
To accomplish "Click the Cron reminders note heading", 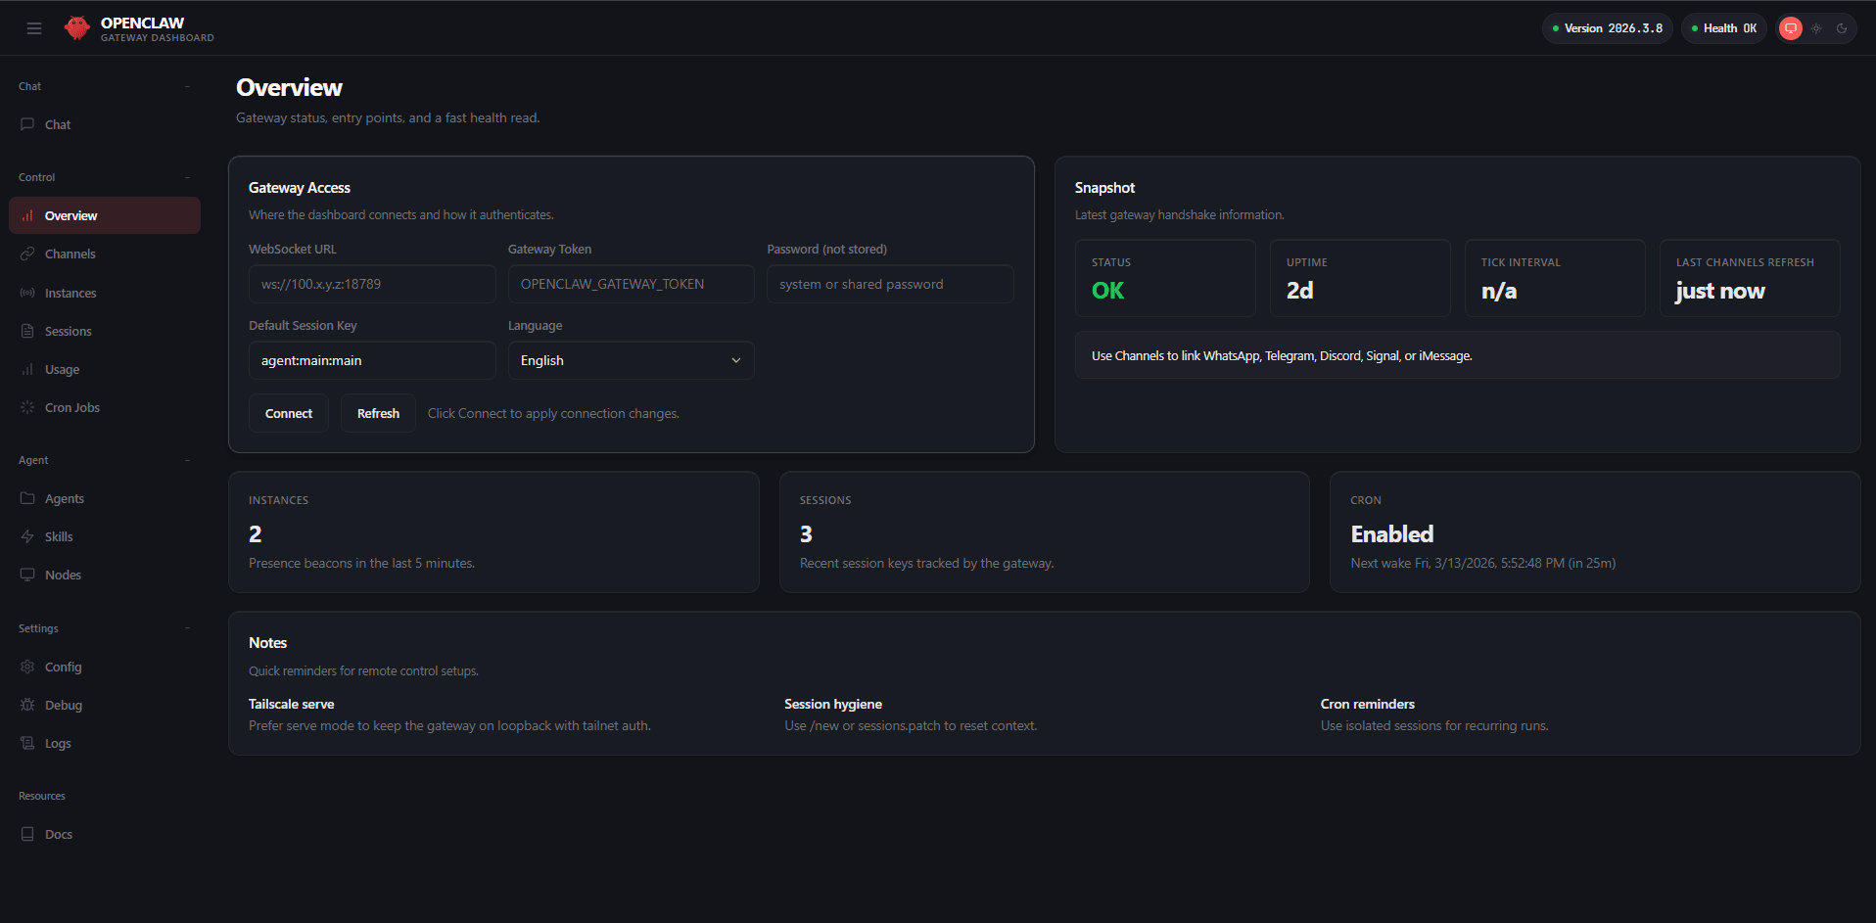I will coord(1367,704).
